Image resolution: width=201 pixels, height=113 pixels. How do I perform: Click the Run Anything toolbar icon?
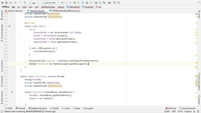(x=115, y=3)
